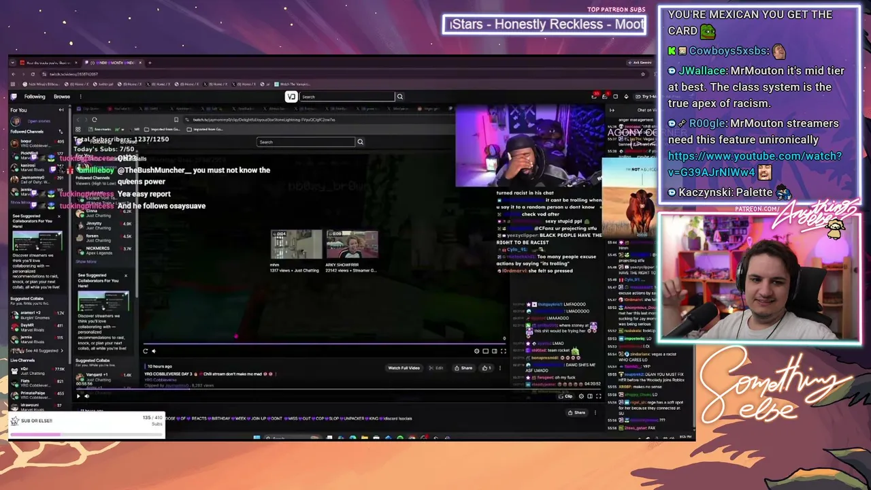The width and height of the screenshot is (871, 490).
Task: Open the PrimatePaige live channel
Action: 37,395
